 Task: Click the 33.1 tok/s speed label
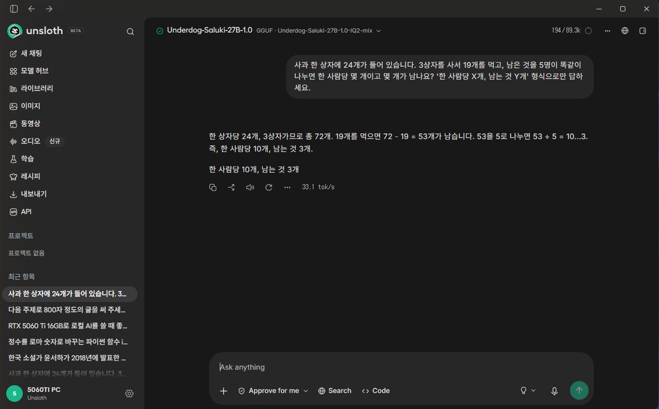(x=318, y=187)
